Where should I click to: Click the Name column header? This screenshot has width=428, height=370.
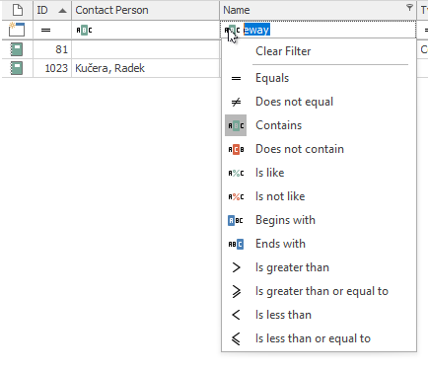coord(318,10)
